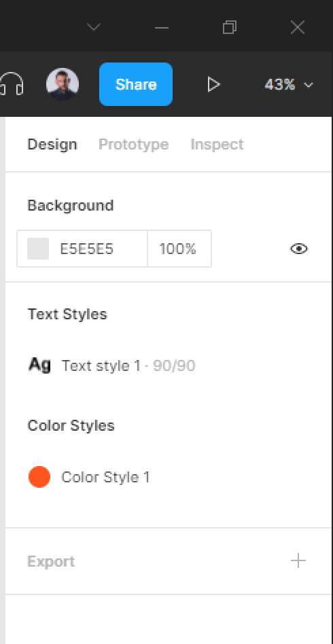The width and height of the screenshot is (333, 644).
Task: Switch to the Inspect tab
Action: click(217, 145)
